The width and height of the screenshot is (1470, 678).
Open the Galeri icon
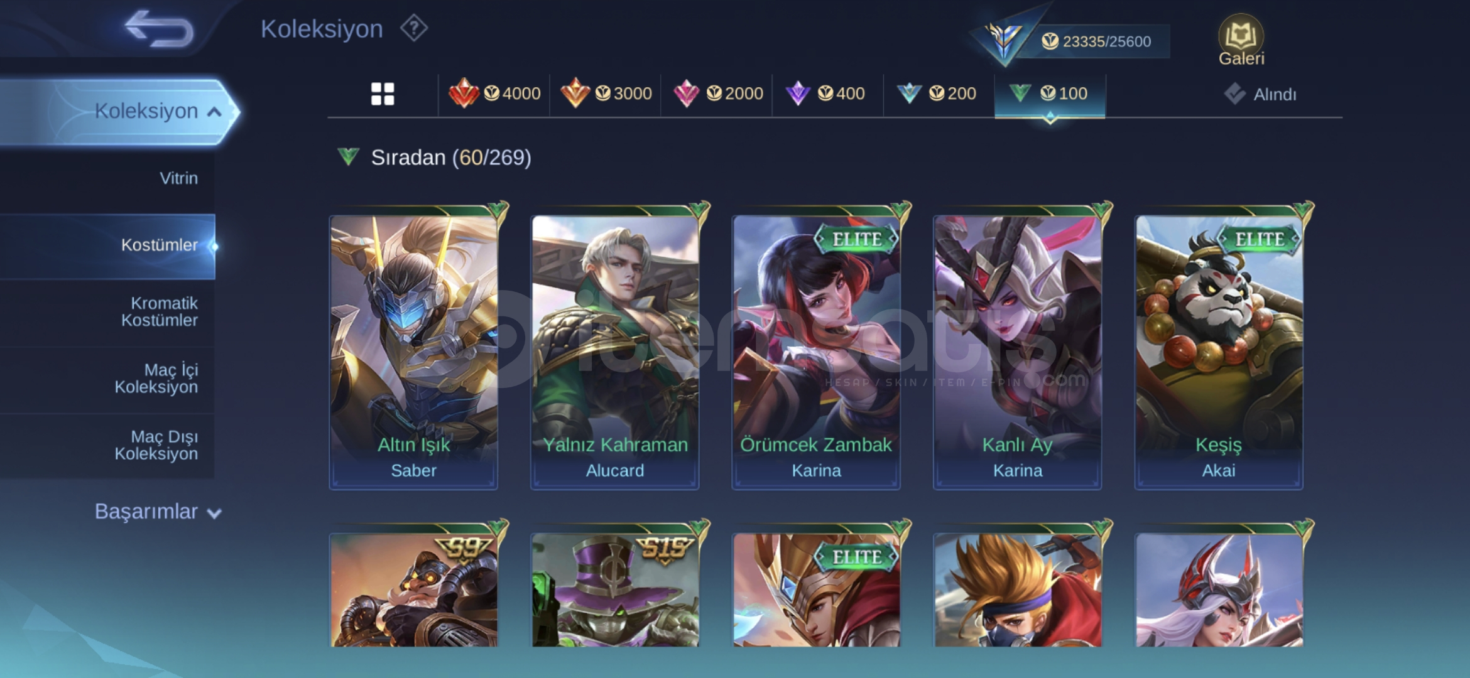pyautogui.click(x=1241, y=40)
